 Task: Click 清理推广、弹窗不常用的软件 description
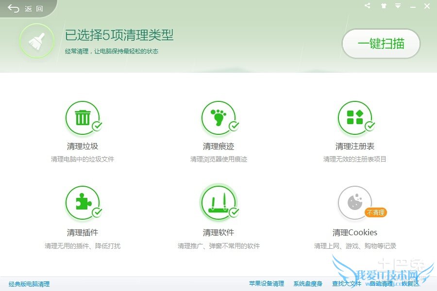(x=218, y=246)
